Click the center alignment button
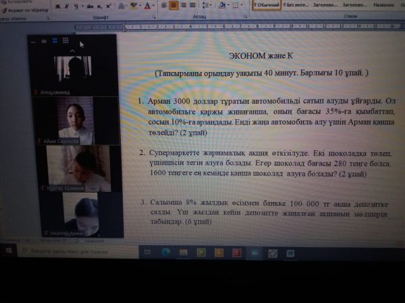Image resolution: width=405 pixels, height=303 pixels. point(173,5)
